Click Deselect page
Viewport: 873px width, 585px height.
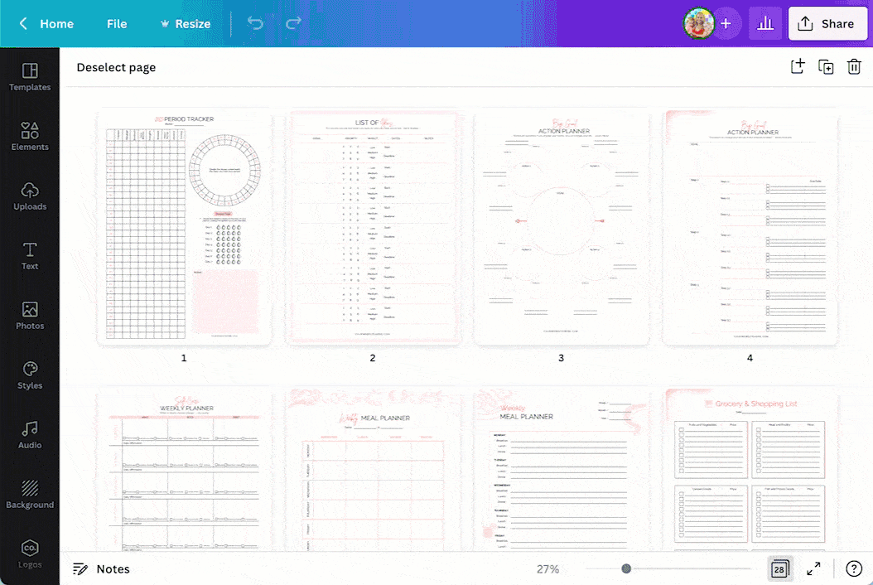pos(116,67)
